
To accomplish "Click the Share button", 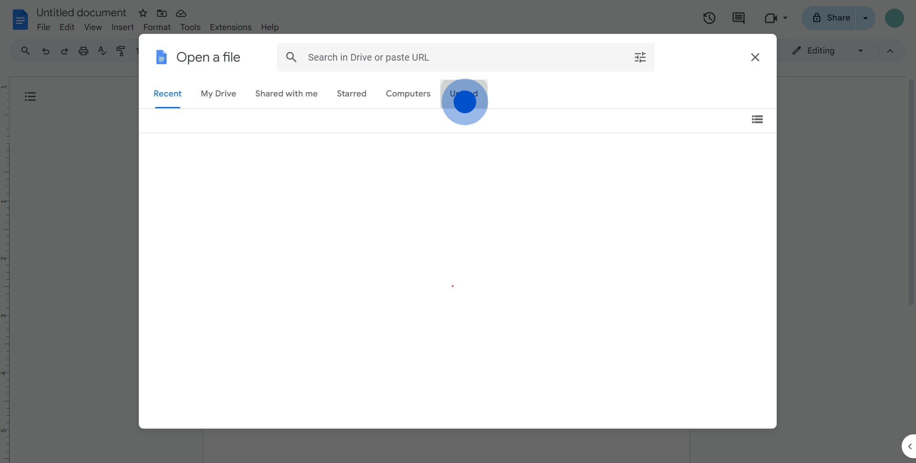I will (829, 18).
